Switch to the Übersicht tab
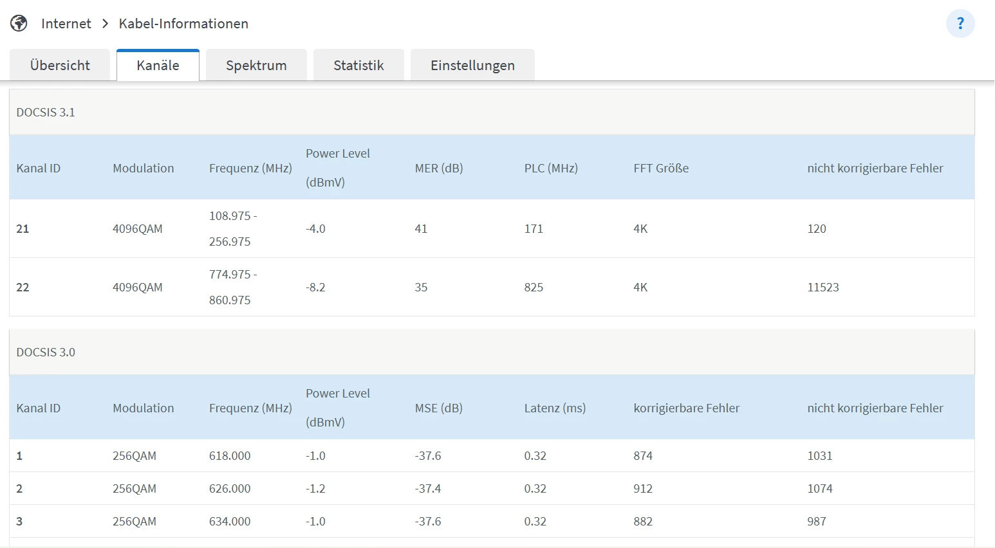The image size is (995, 548). point(60,66)
